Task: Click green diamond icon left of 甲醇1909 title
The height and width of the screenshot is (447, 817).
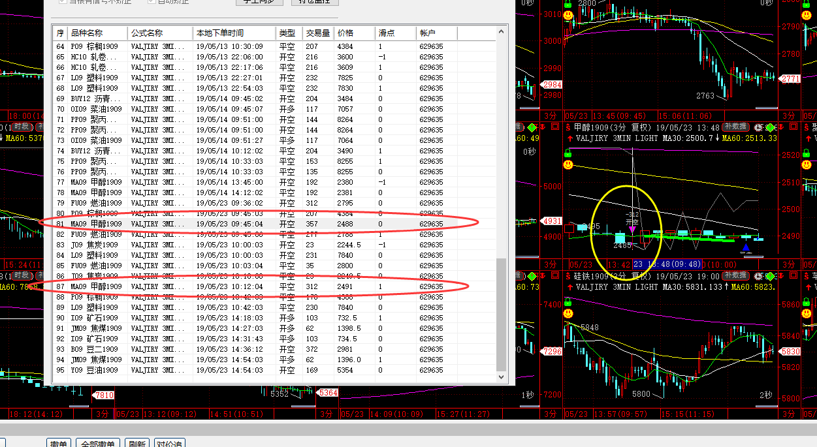Action: pos(532,127)
